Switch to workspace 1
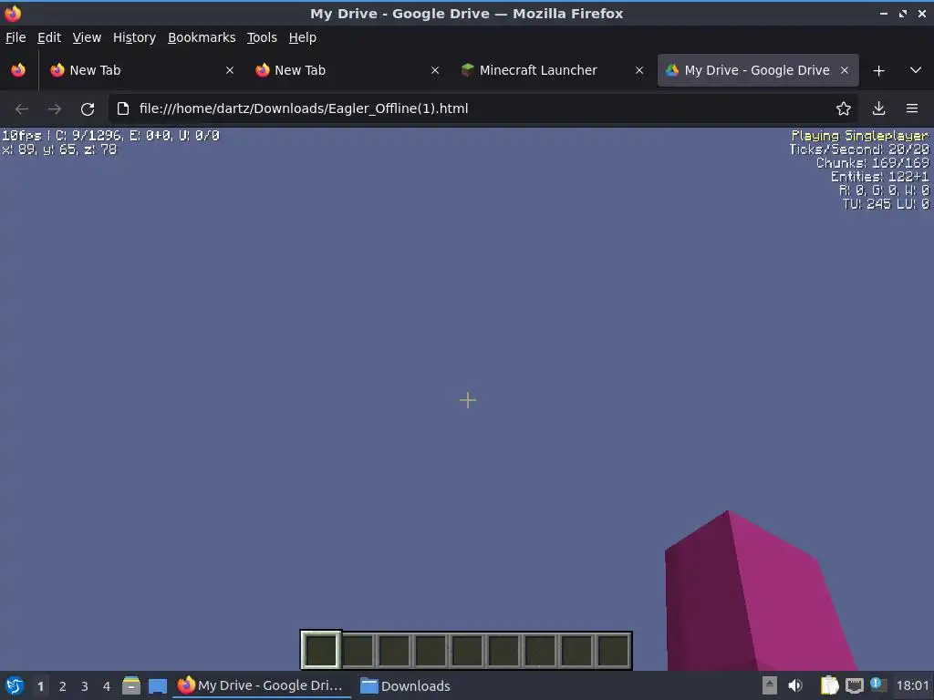Image resolution: width=934 pixels, height=700 pixels. coord(40,686)
